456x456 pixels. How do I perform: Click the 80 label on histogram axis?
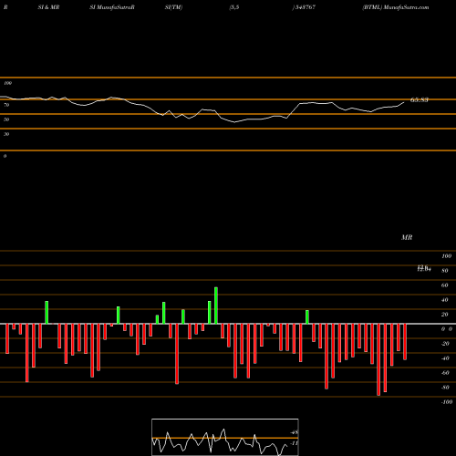pos(445,271)
